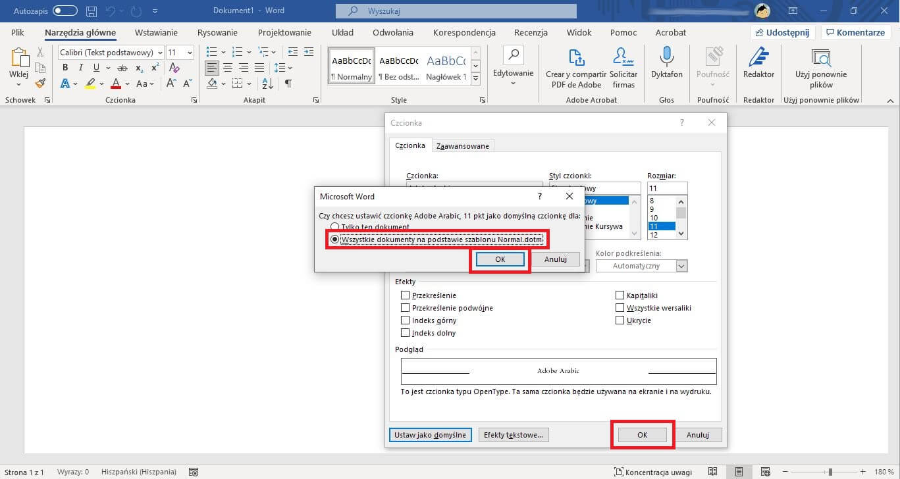The height and width of the screenshot is (479, 900).
Task: Click the decrease indent icon
Action: (293, 52)
